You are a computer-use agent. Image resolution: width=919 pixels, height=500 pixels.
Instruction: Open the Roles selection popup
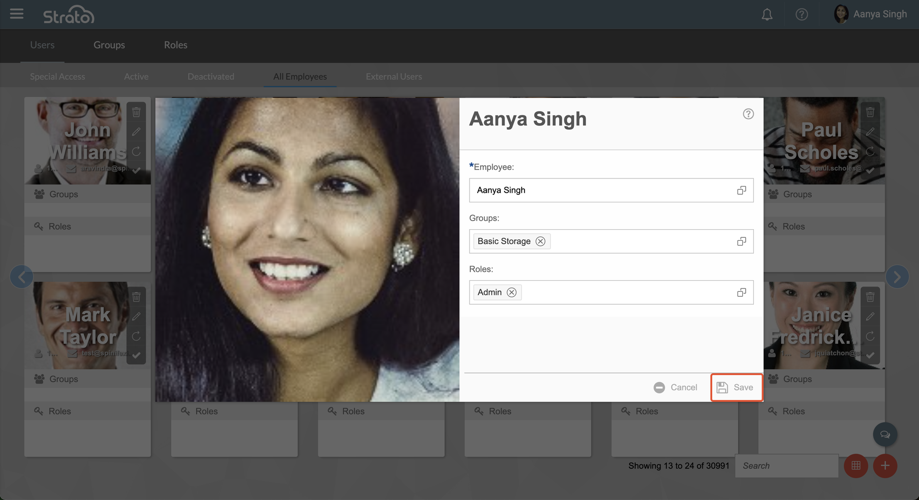(741, 292)
